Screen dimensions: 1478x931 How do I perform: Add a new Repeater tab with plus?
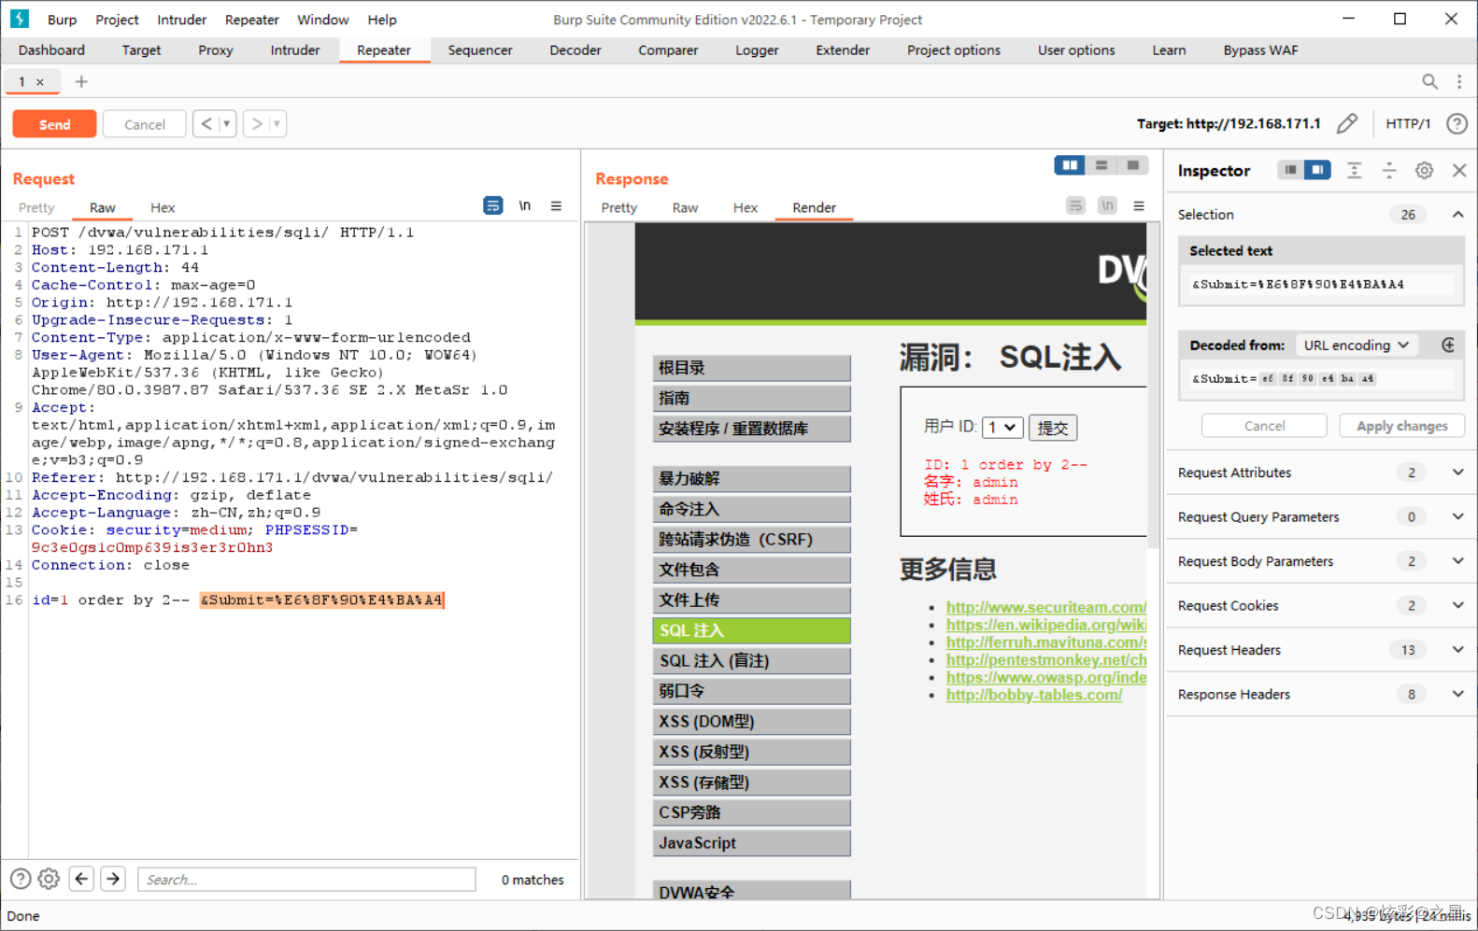[x=81, y=82]
